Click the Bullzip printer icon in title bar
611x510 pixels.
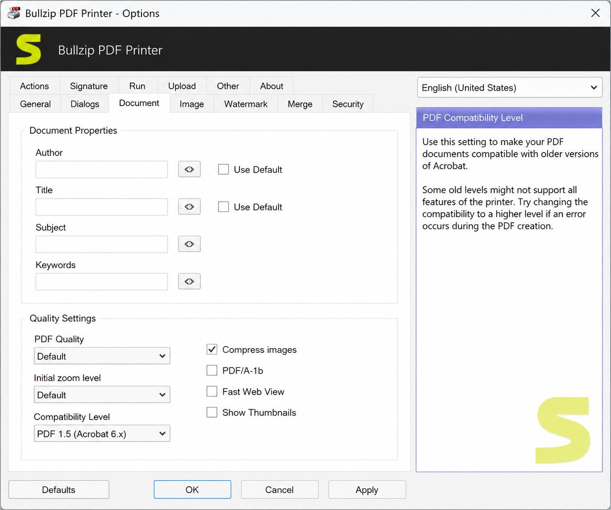pos(14,13)
